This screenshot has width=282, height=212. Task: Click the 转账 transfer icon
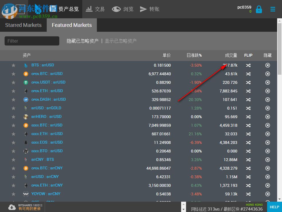click(144, 9)
